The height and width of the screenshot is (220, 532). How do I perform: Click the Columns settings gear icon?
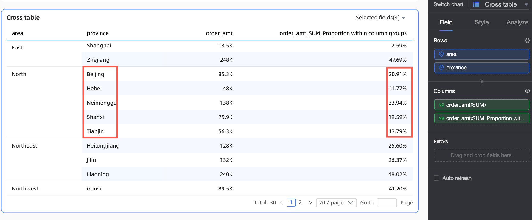click(527, 91)
